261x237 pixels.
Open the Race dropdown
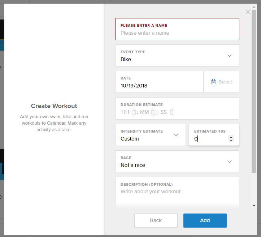coord(177,161)
